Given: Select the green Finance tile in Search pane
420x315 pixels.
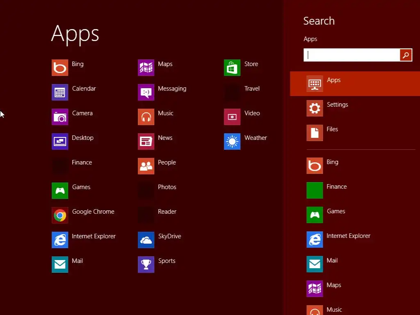Looking at the screenshot, I should tap(315, 190).
